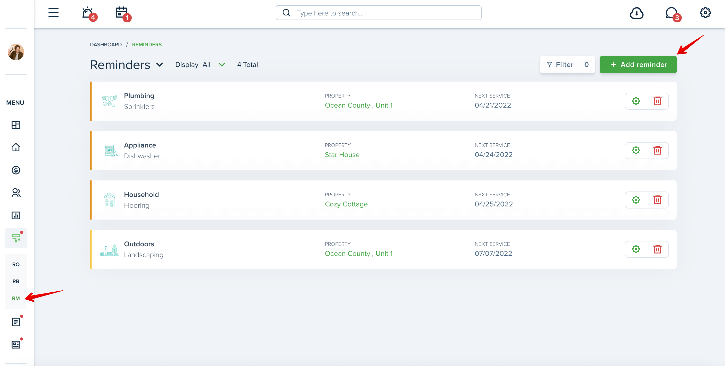Click the 4 Total count label
Viewport: 725px width, 366px height.
247,65
